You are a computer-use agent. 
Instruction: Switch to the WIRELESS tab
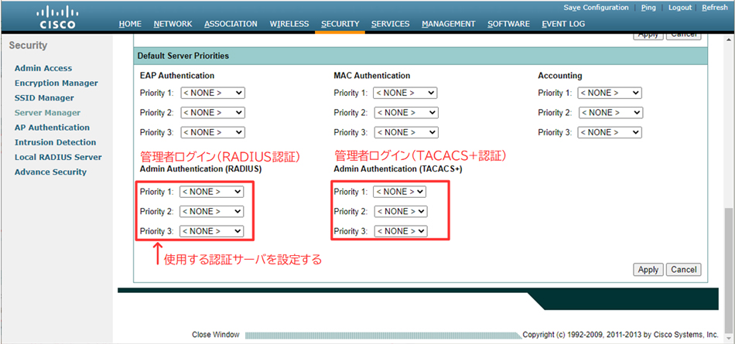[x=289, y=24]
